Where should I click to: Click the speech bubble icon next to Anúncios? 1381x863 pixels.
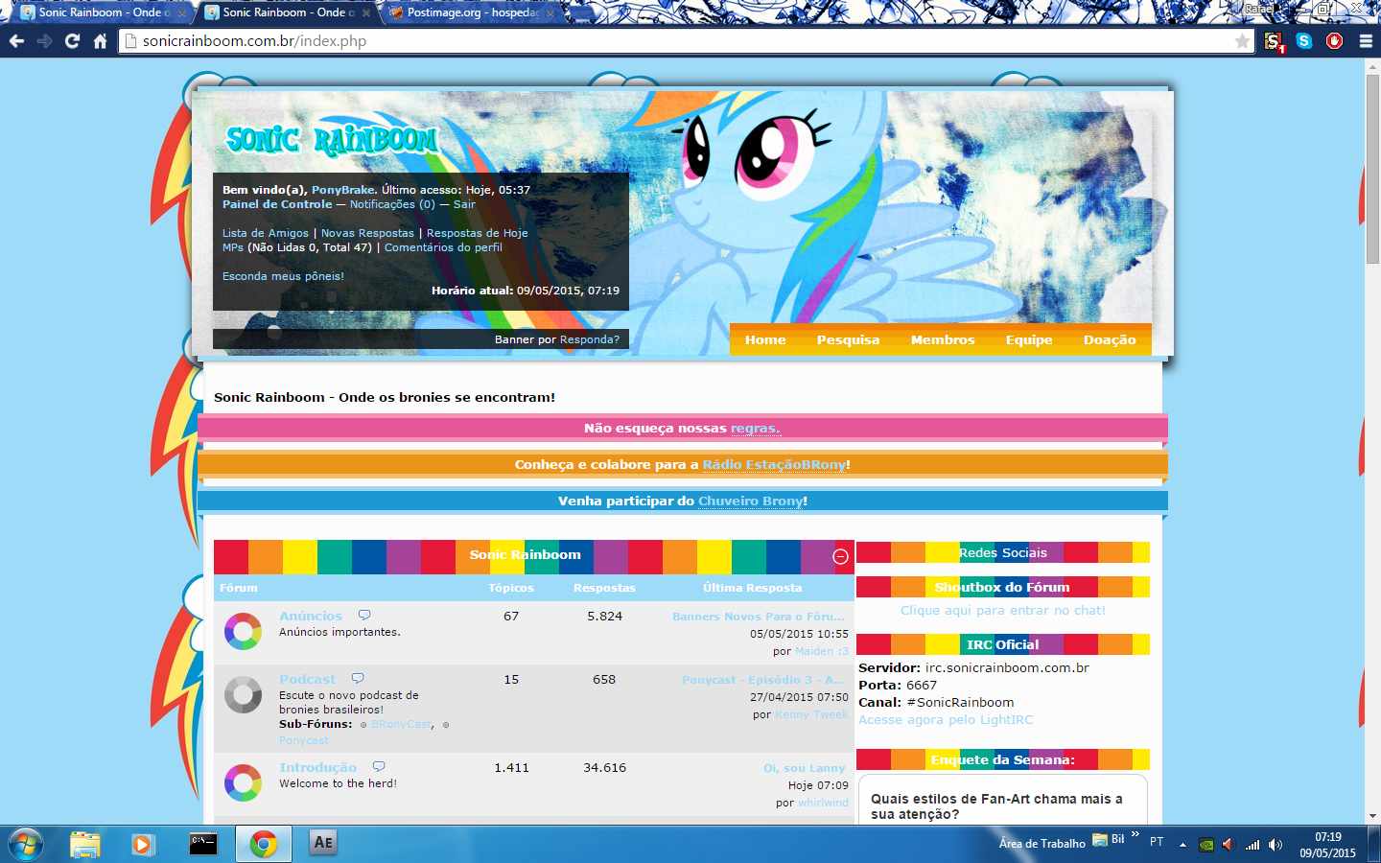coord(364,616)
